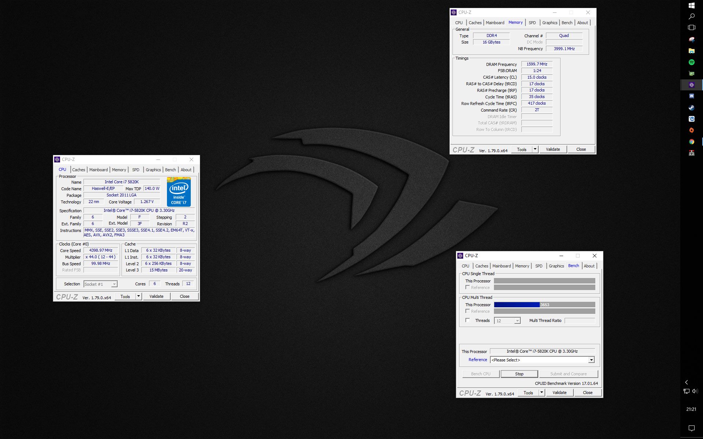Click the CPU-Z logo in the Memory window title bar
The width and height of the screenshot is (703, 439).
[x=454, y=12]
